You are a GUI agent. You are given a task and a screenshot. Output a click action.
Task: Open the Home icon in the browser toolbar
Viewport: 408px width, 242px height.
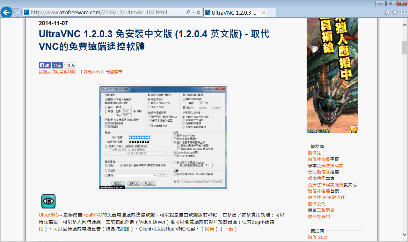(387, 12)
